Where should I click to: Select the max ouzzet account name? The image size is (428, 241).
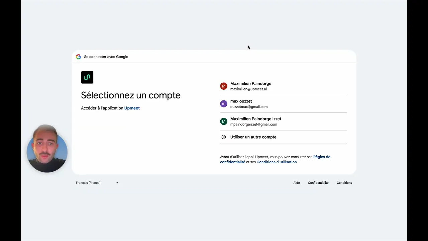[x=241, y=101]
